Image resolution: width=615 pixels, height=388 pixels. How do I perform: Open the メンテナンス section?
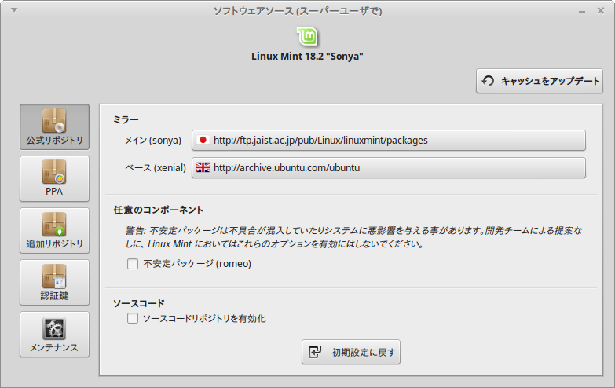click(54, 334)
